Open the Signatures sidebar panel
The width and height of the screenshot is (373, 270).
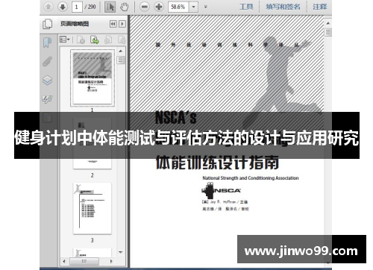tap(47, 99)
